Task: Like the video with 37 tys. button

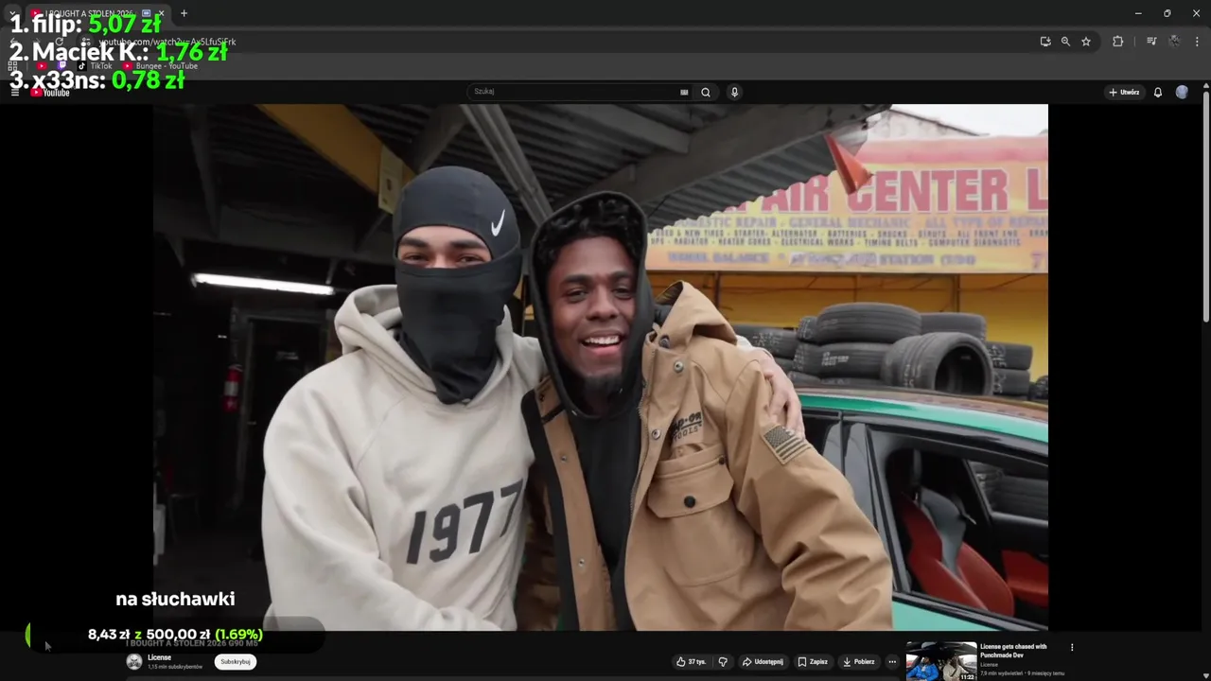Action: point(691,662)
